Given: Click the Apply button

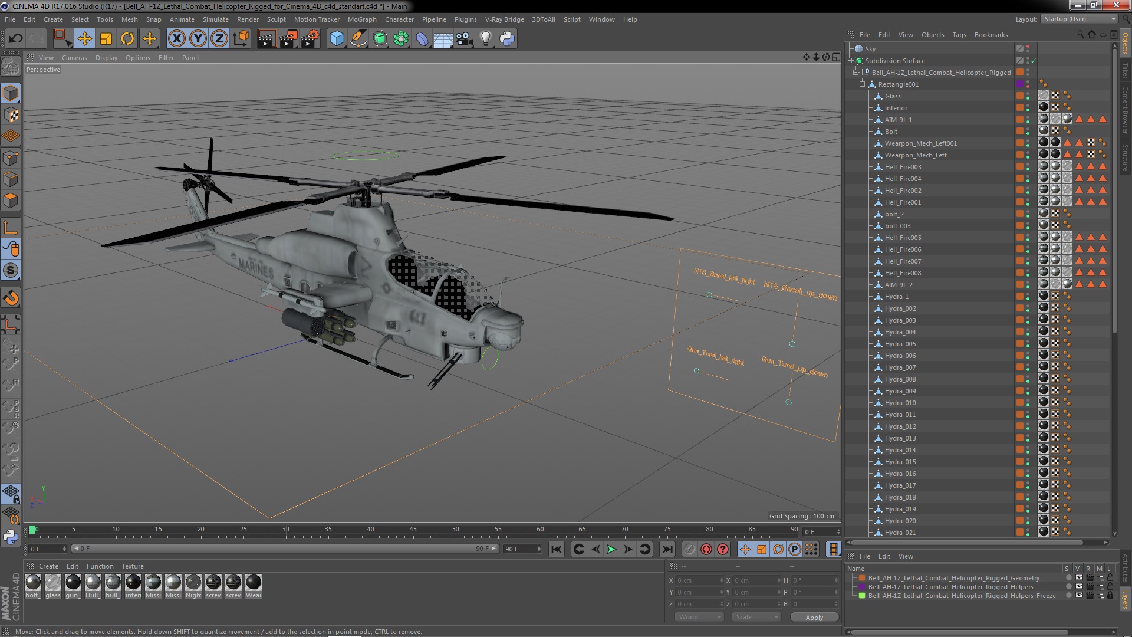Looking at the screenshot, I should pos(814,618).
